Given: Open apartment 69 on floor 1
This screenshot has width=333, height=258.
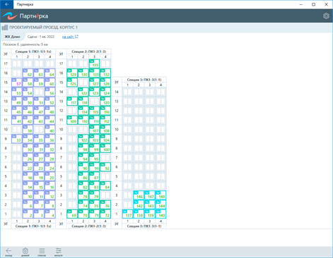Looking at the screenshot, I should 72,214.
